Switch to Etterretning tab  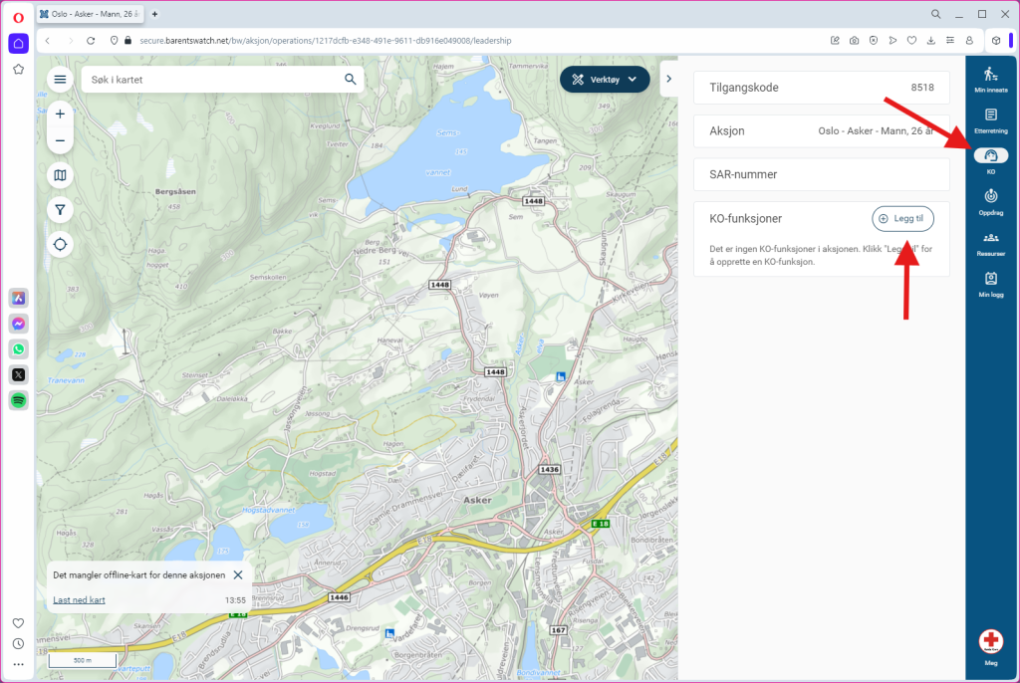coord(990,119)
